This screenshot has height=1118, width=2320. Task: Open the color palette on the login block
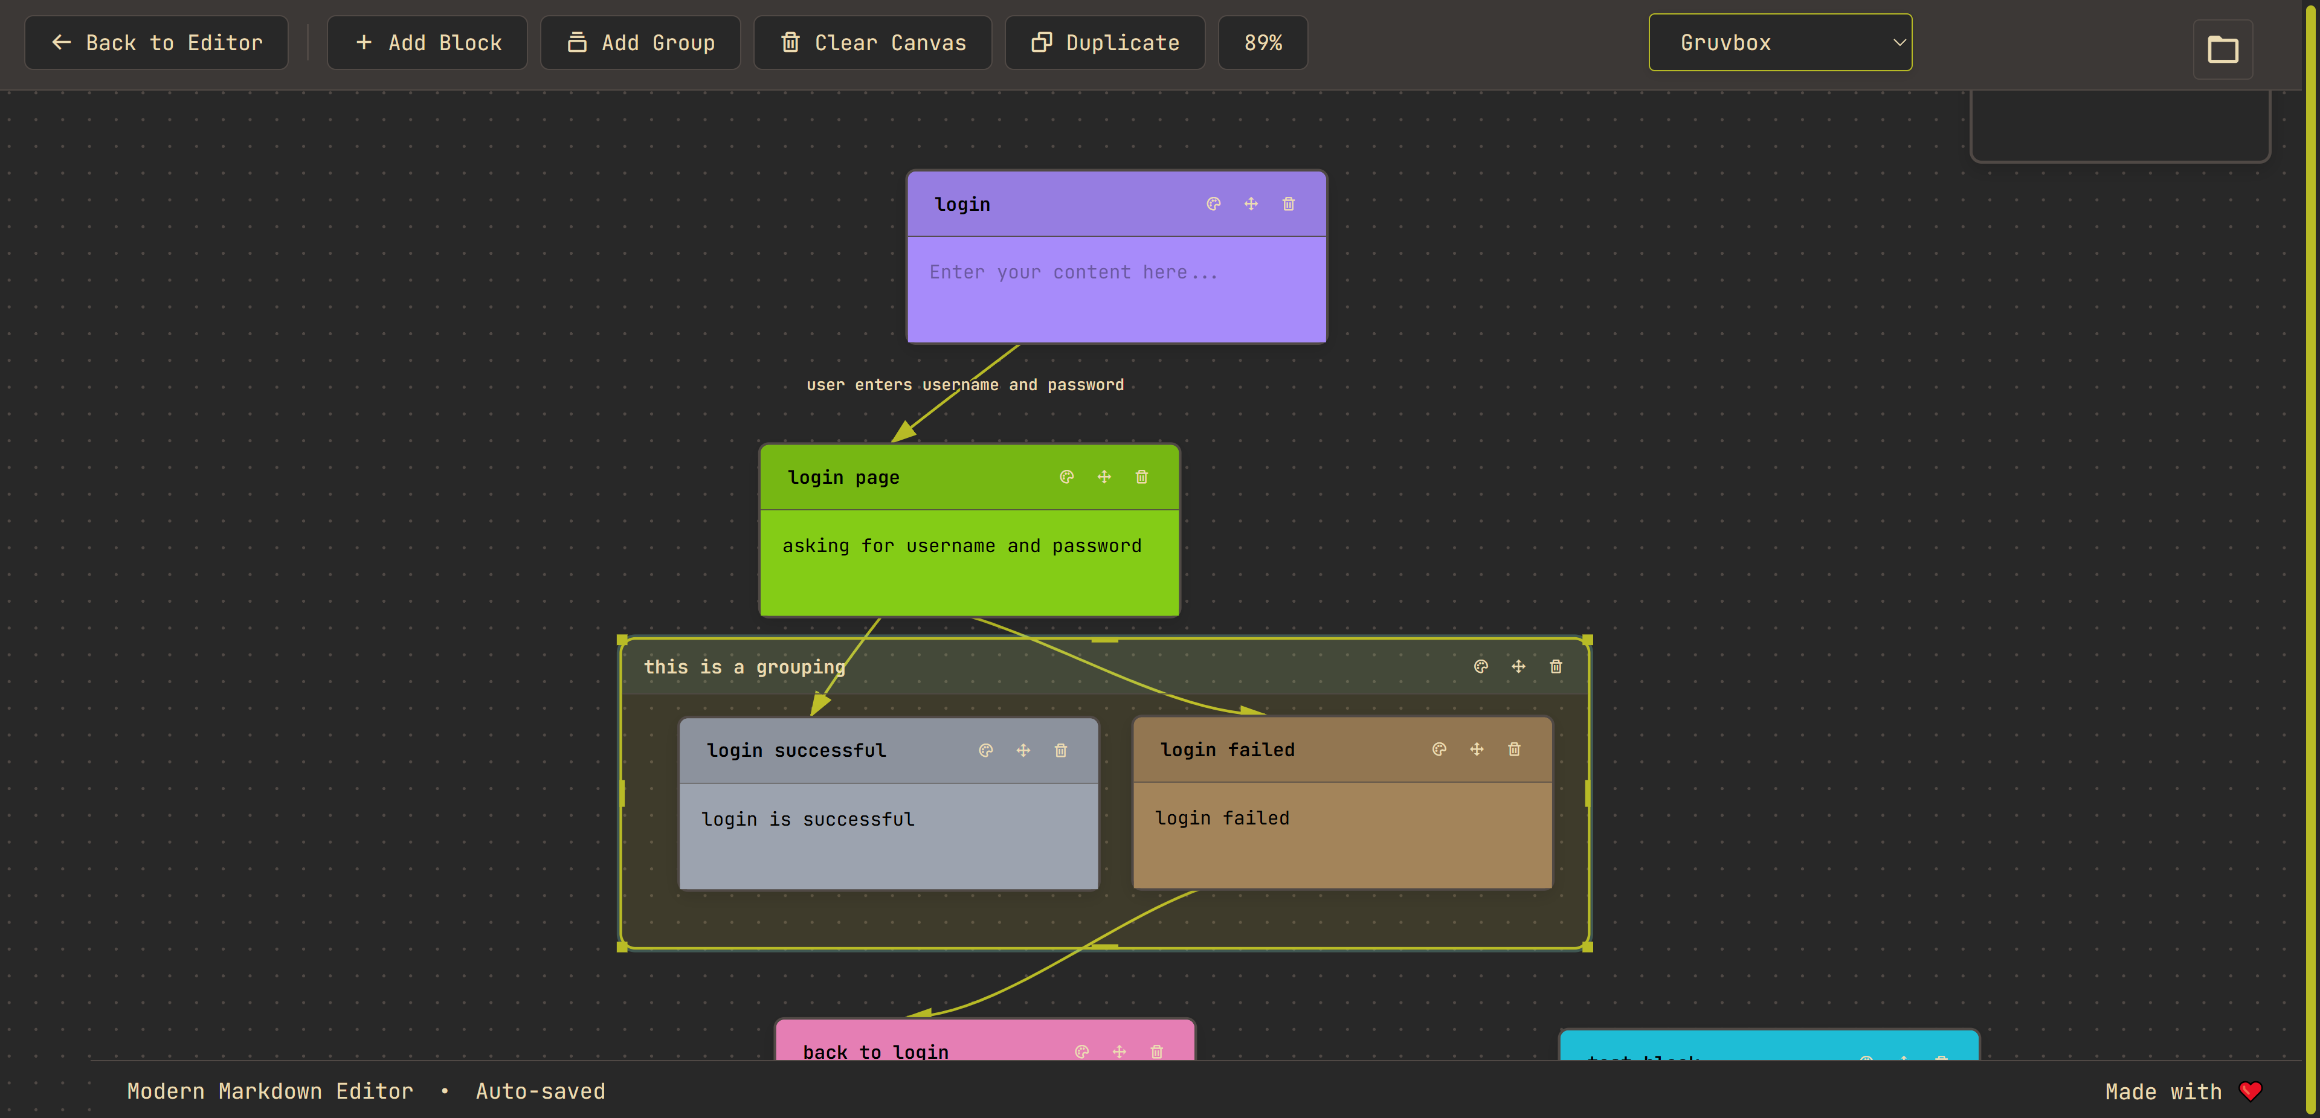point(1213,204)
